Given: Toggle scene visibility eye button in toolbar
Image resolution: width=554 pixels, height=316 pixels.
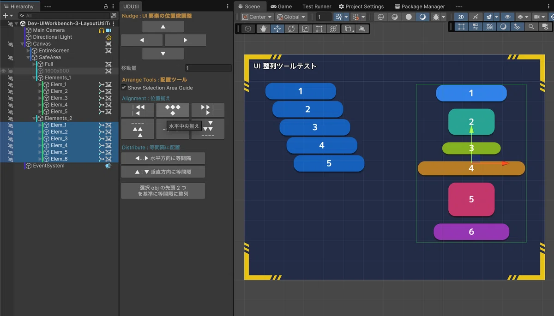Looking at the screenshot, I should pos(508,17).
